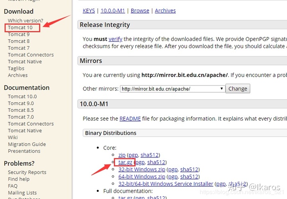The height and width of the screenshot is (199, 287).
Task: Open the KEYS link
Action: [89, 11]
